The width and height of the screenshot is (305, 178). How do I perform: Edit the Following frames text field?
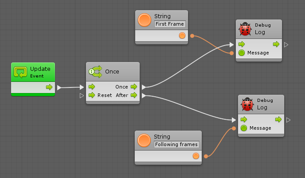[176, 144]
